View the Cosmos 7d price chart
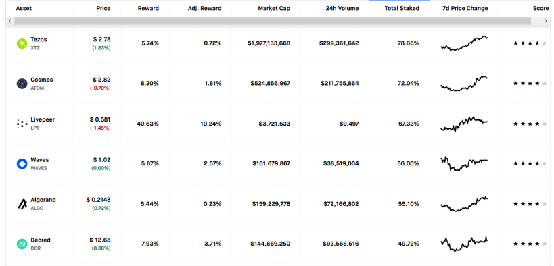 pos(464,84)
